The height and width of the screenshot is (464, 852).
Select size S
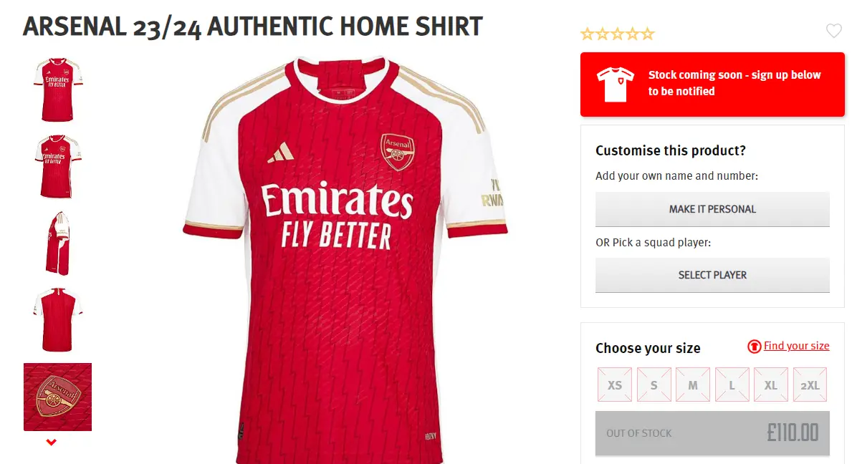[654, 384]
